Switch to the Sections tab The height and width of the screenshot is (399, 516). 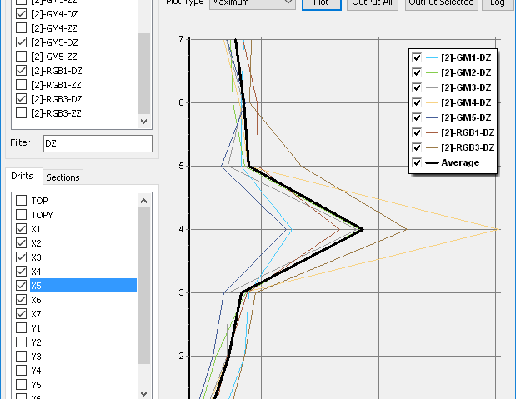(x=63, y=177)
